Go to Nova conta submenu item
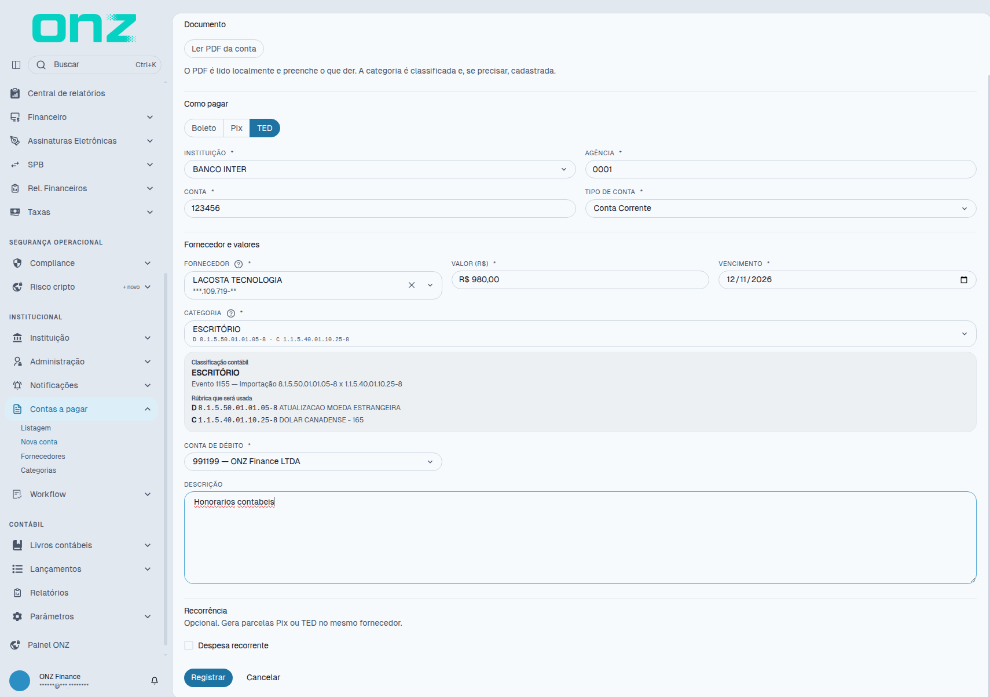The image size is (990, 697). point(39,442)
